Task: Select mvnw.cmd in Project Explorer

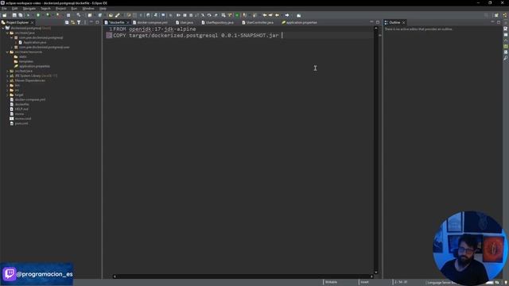Action: [23, 118]
